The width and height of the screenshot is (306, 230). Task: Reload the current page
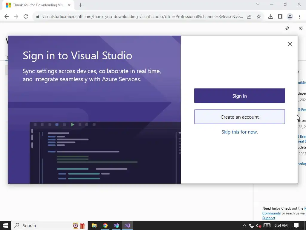point(26,16)
